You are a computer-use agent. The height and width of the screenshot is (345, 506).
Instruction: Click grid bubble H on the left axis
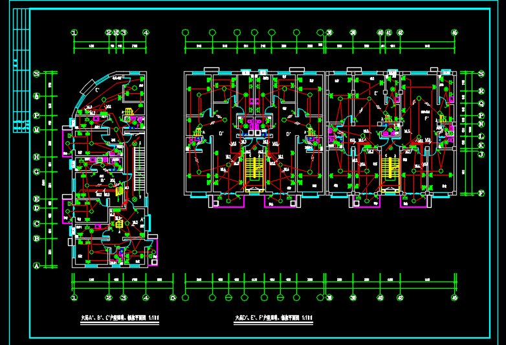coord(37,157)
